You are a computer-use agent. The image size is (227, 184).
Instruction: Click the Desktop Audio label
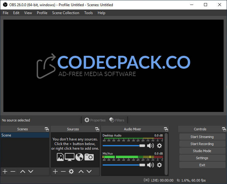(x=112, y=136)
